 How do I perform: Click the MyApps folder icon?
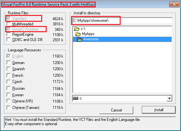pyautogui.click(x=78, y=34)
